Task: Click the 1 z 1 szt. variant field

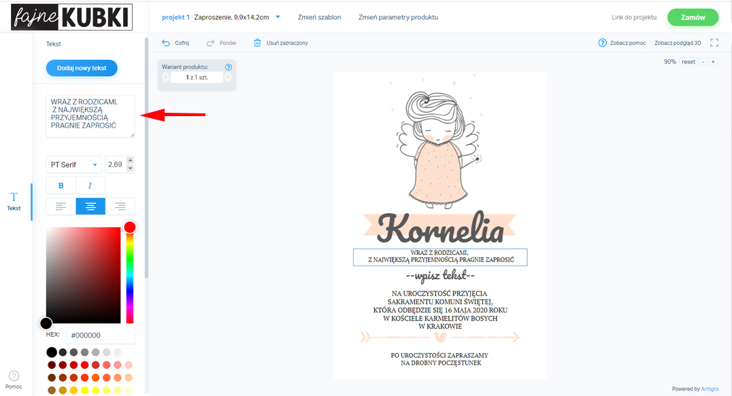Action: tap(197, 77)
